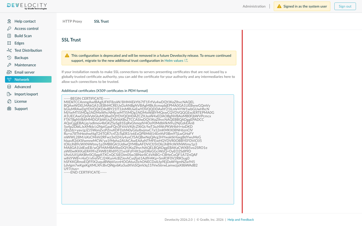Viewport: 362px width, 226px height.
Task: Click the Maintenance wrench icon
Action: [9, 65]
